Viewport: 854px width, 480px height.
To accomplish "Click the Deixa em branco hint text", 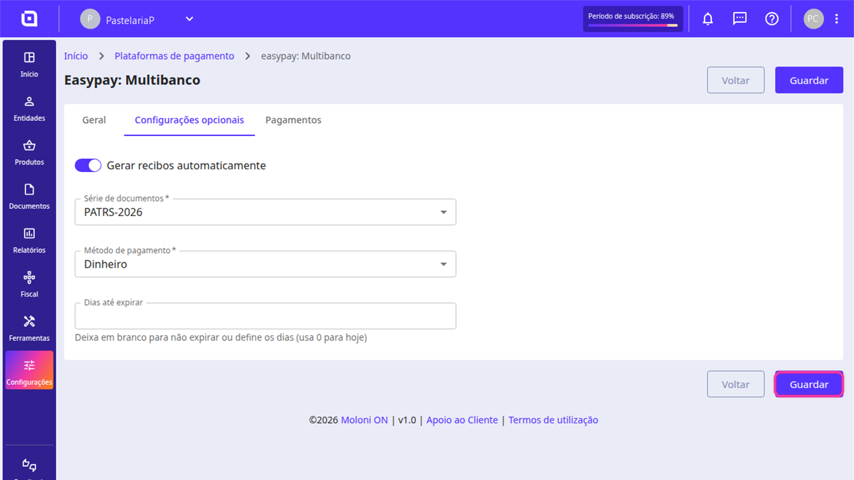I will pyautogui.click(x=221, y=337).
